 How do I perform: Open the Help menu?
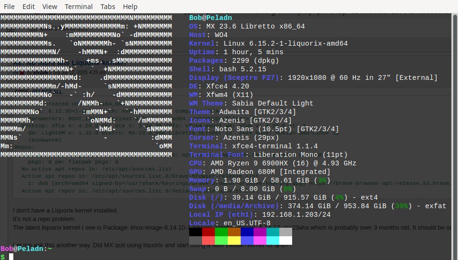pyautogui.click(x=130, y=6)
